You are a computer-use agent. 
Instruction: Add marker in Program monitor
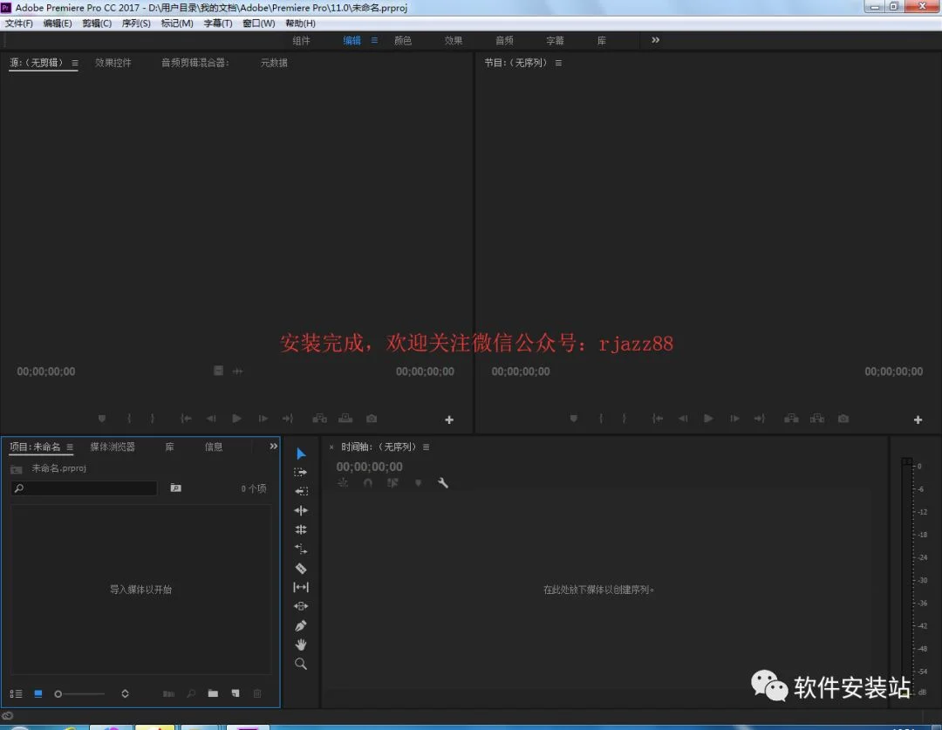click(x=574, y=418)
